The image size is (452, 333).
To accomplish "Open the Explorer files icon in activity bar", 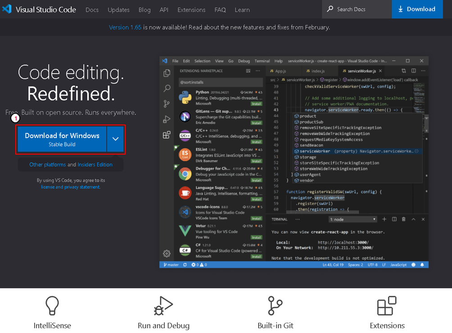I will [167, 73].
